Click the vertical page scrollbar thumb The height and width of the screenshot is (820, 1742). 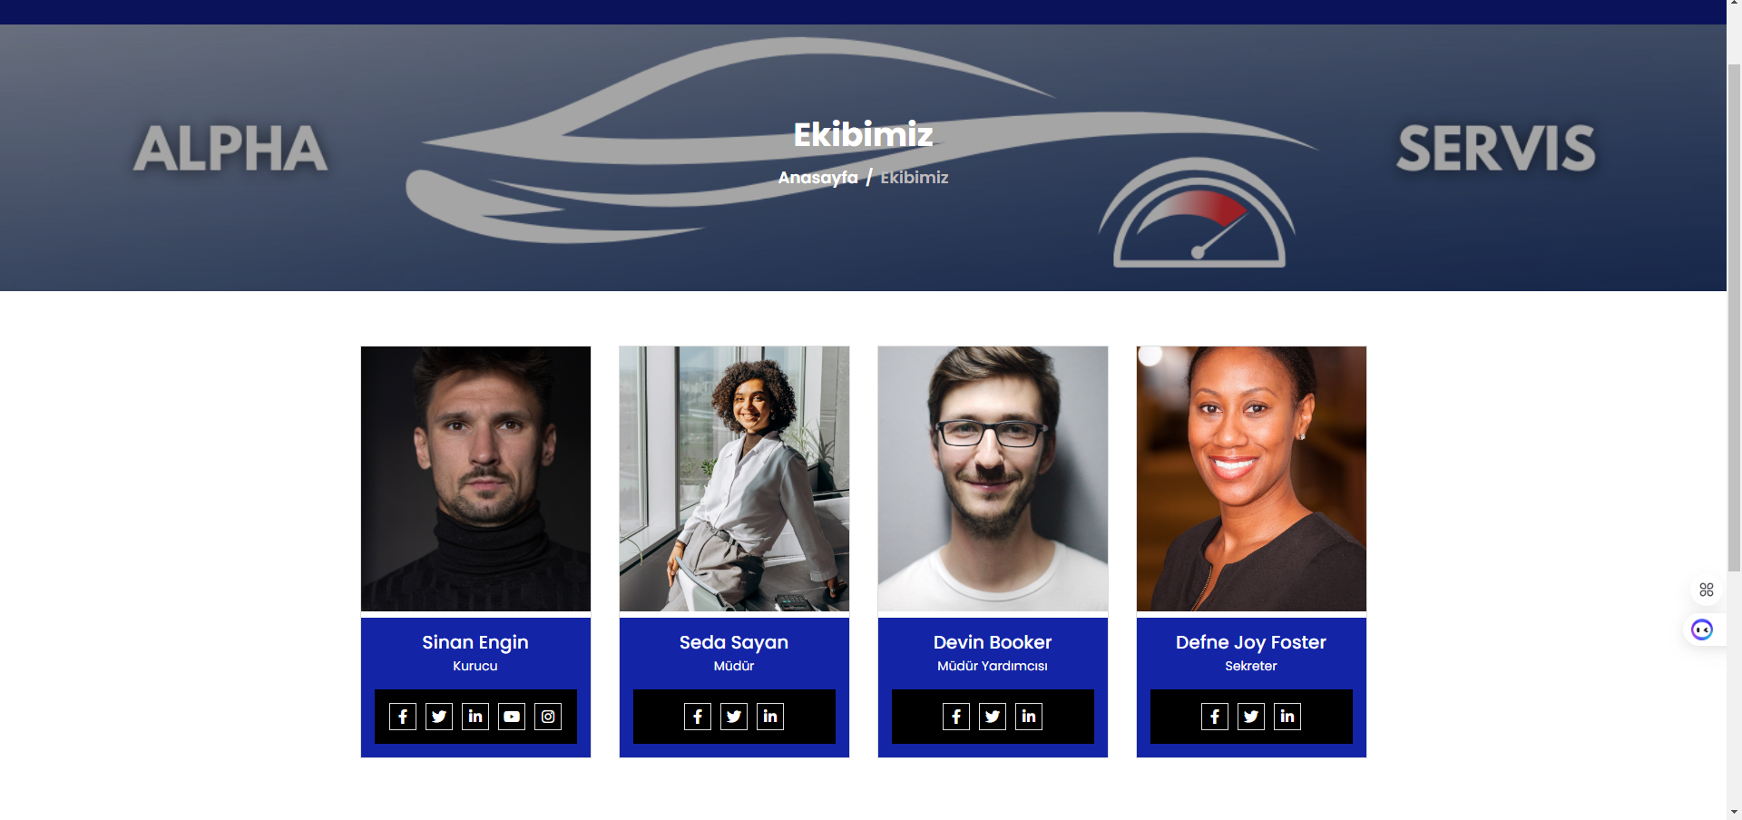[1734, 317]
